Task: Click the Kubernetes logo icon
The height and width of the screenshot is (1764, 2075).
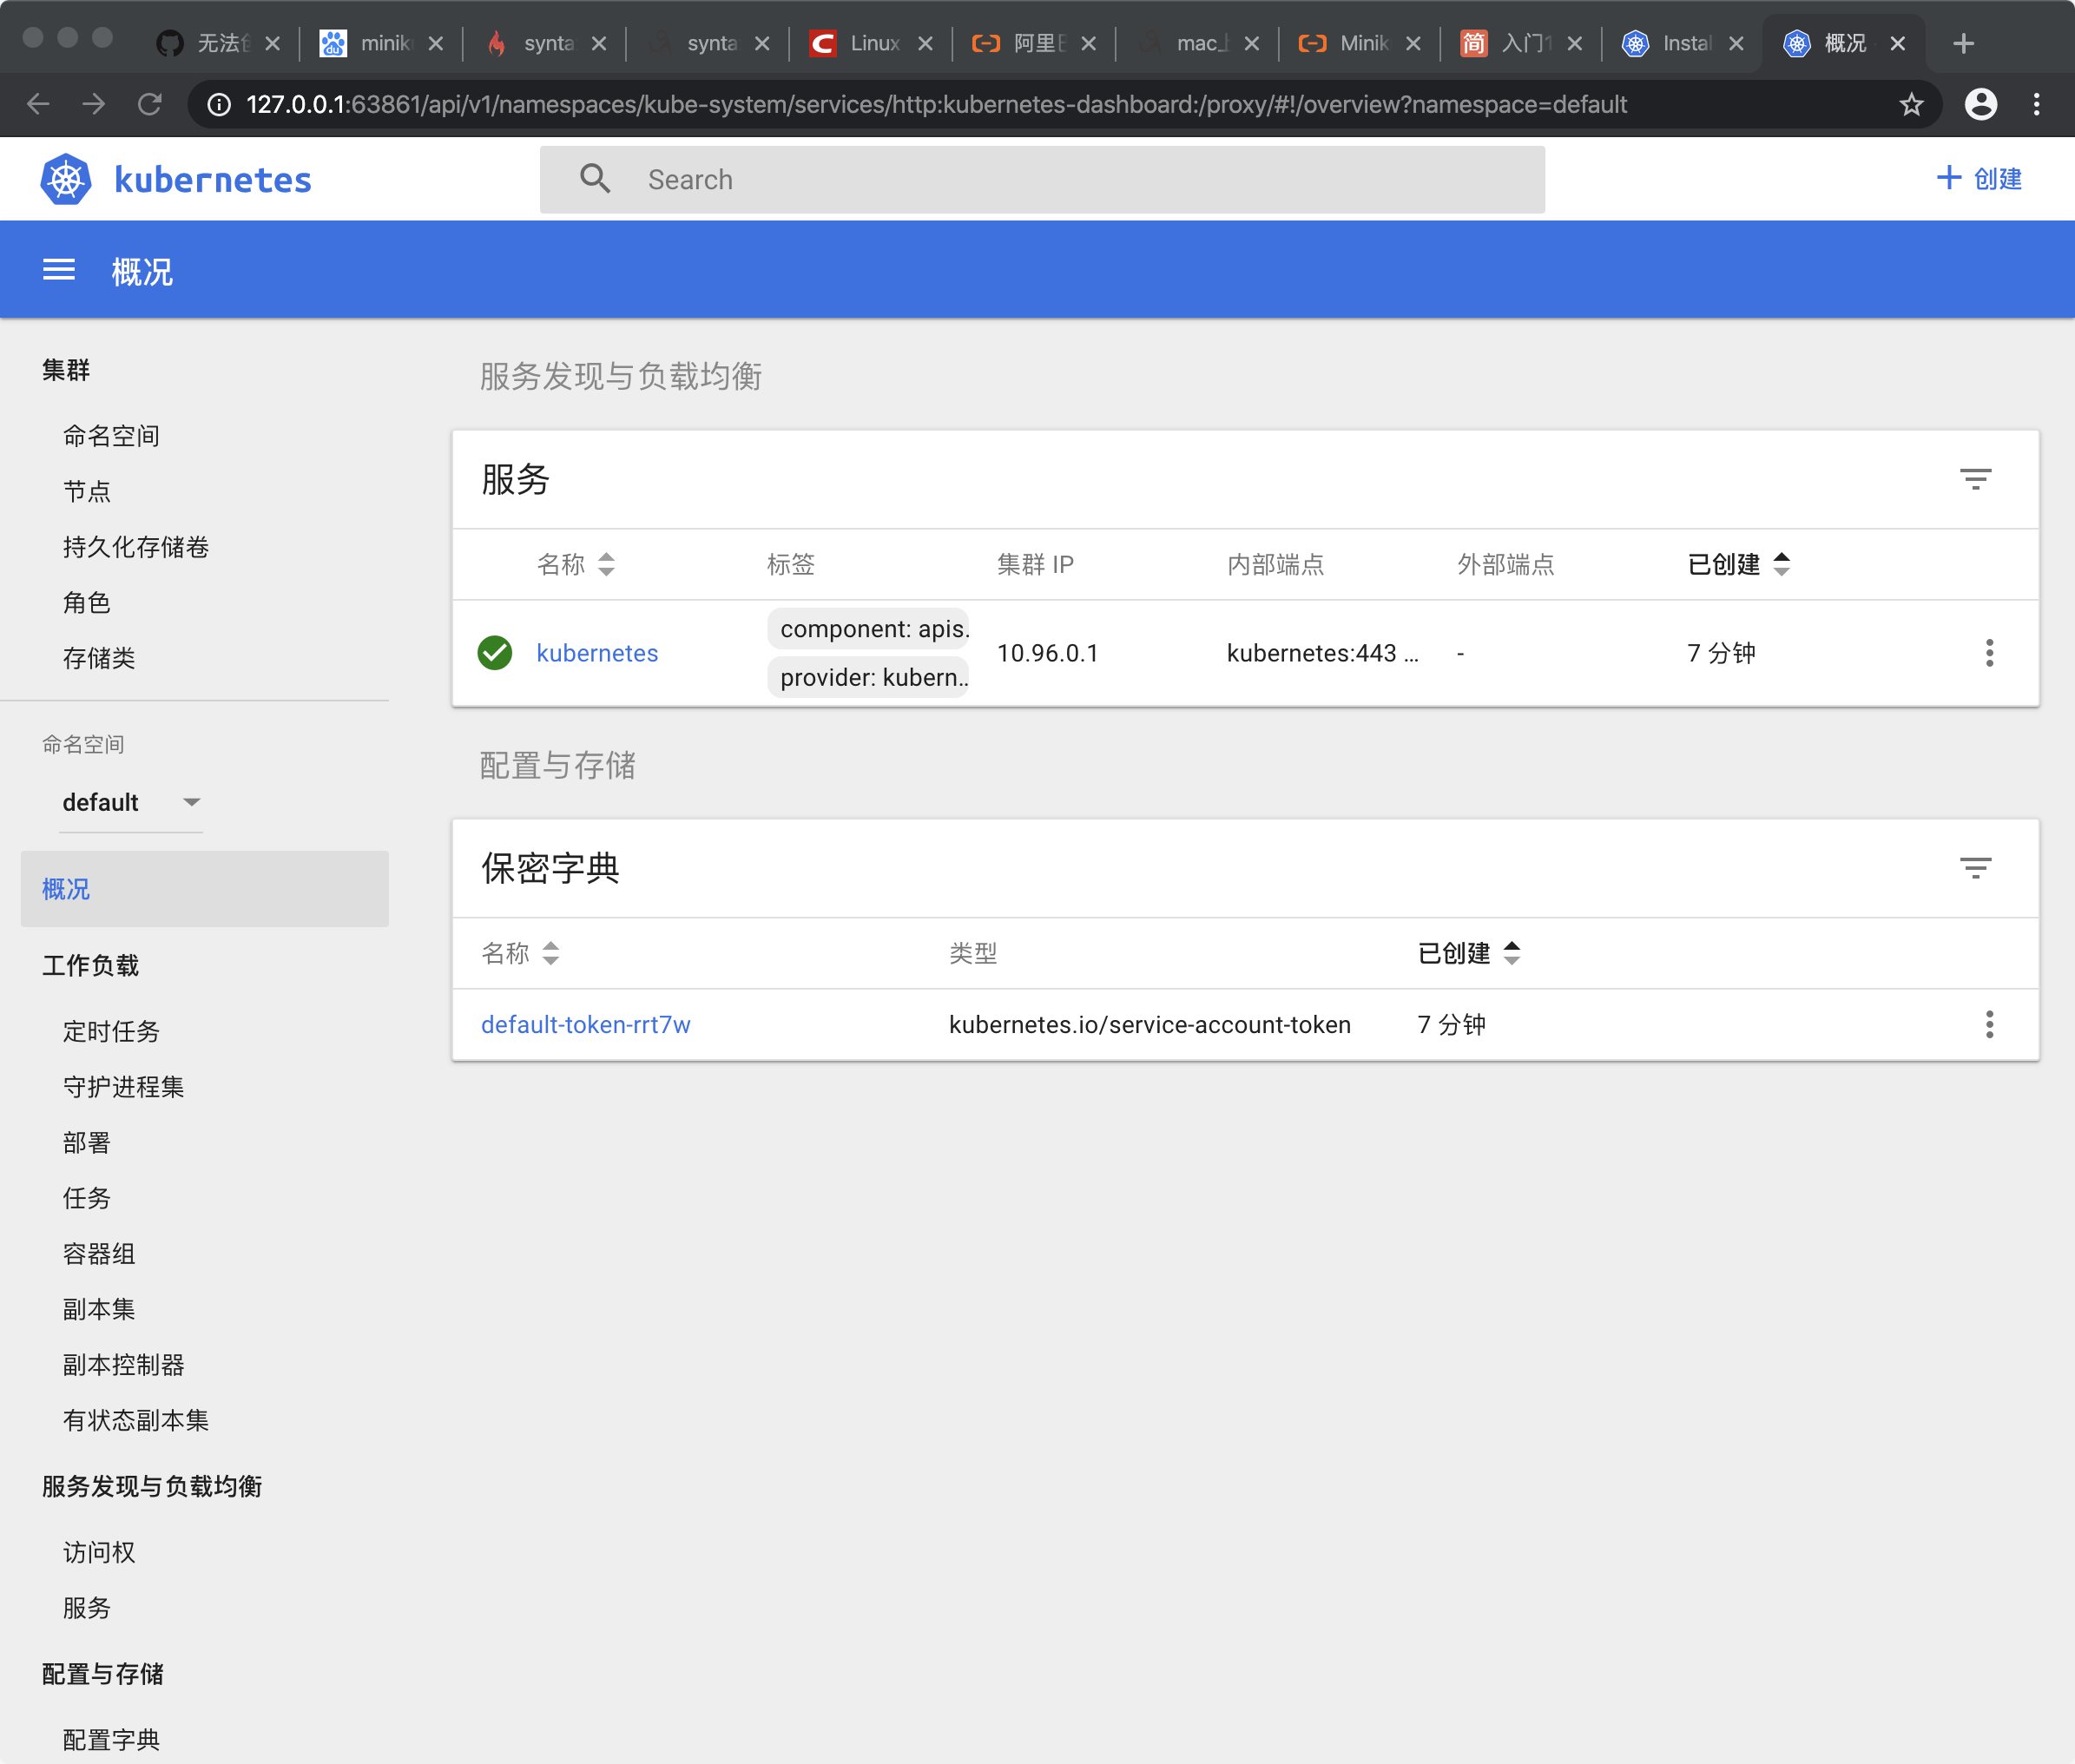Action: pyautogui.click(x=66, y=179)
